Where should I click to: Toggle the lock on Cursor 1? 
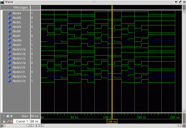pos(4,121)
